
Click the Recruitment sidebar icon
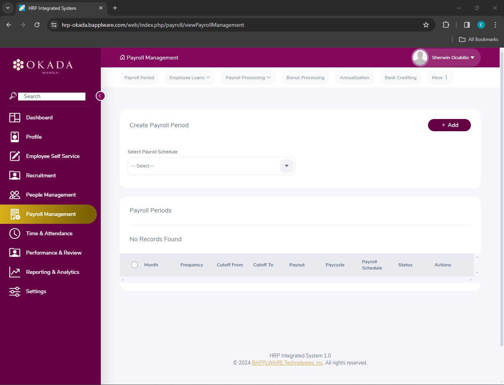pyautogui.click(x=15, y=175)
